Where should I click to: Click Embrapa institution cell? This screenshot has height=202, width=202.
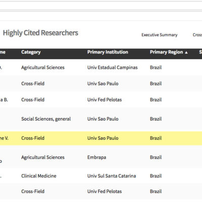point(96,158)
